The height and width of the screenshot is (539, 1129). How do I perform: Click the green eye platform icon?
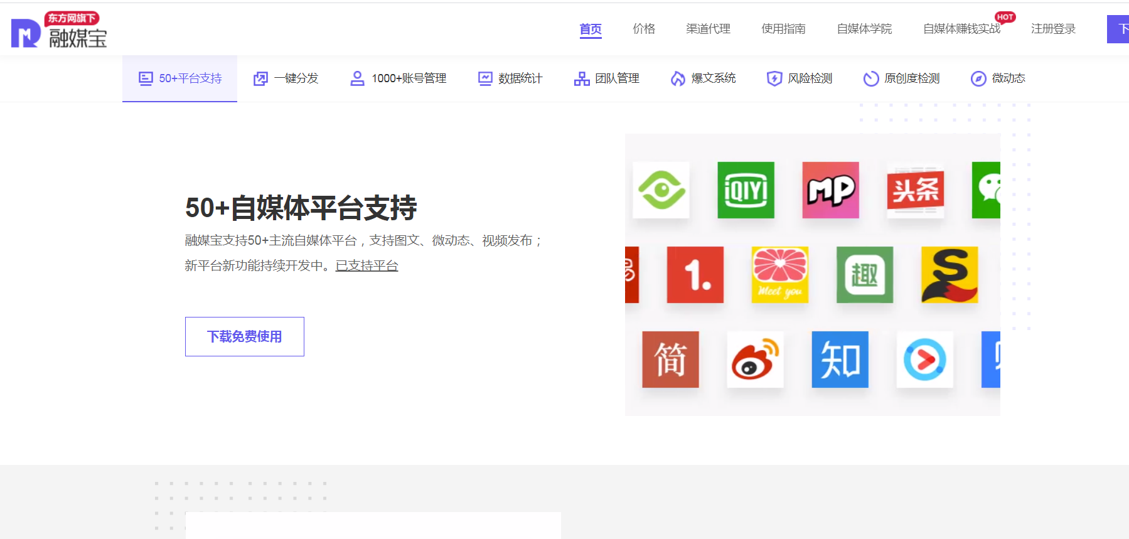[661, 190]
